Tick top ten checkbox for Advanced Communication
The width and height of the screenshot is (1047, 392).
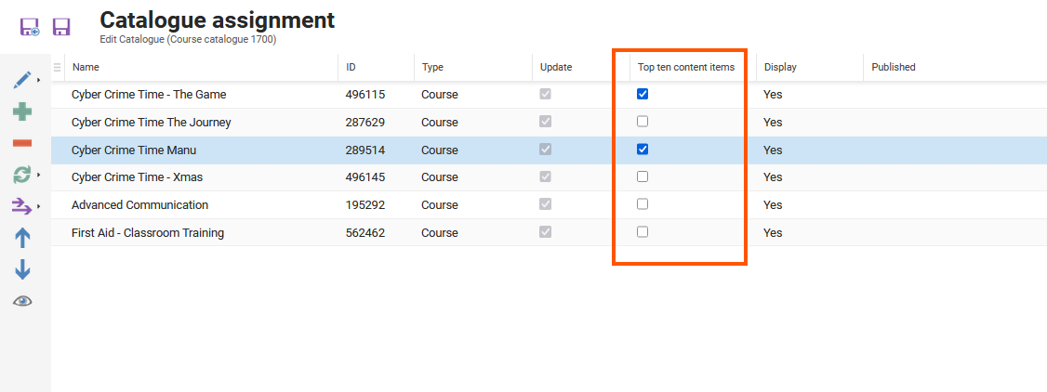[x=643, y=204]
